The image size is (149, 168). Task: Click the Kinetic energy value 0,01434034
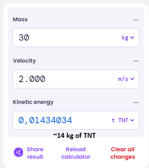pyautogui.click(x=45, y=120)
